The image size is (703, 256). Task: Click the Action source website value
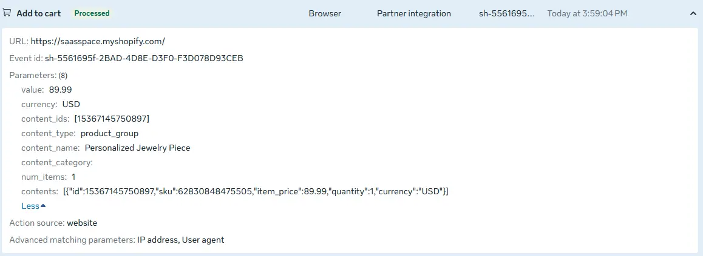click(x=82, y=223)
